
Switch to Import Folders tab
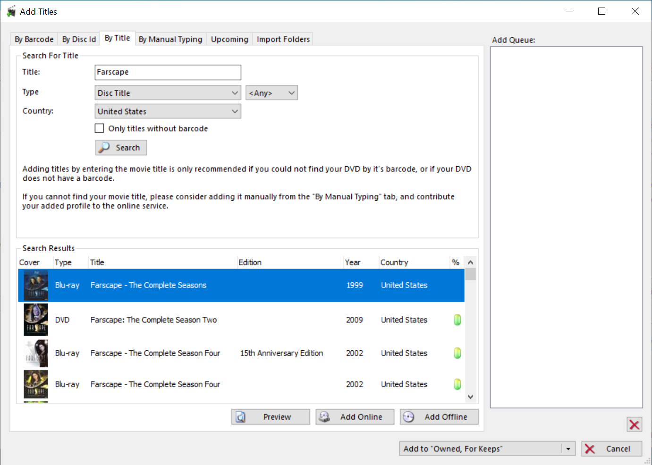click(283, 39)
